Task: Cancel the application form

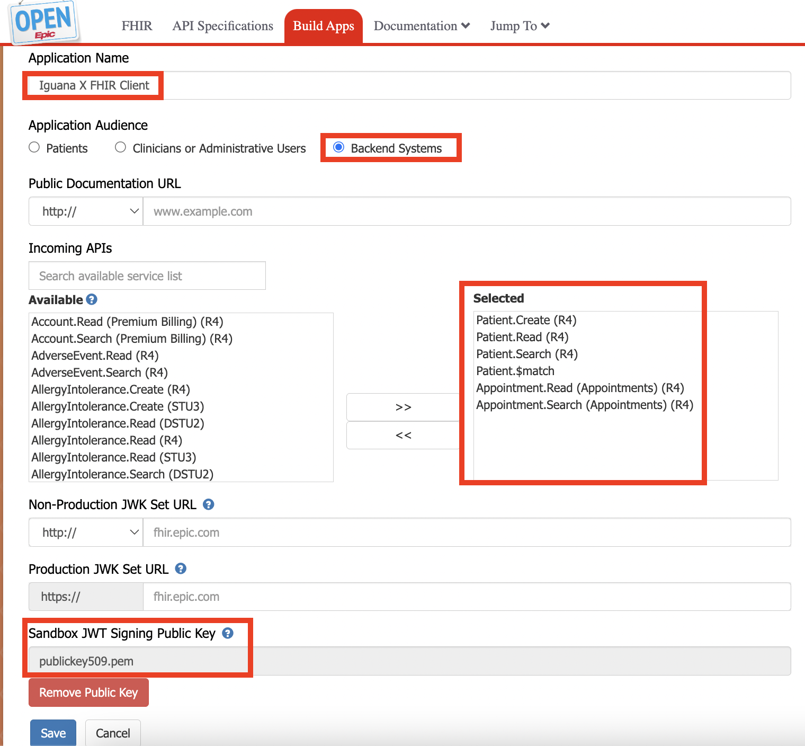Action: click(113, 733)
